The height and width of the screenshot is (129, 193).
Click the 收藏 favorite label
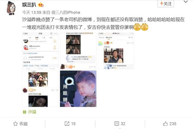(x=23, y=124)
